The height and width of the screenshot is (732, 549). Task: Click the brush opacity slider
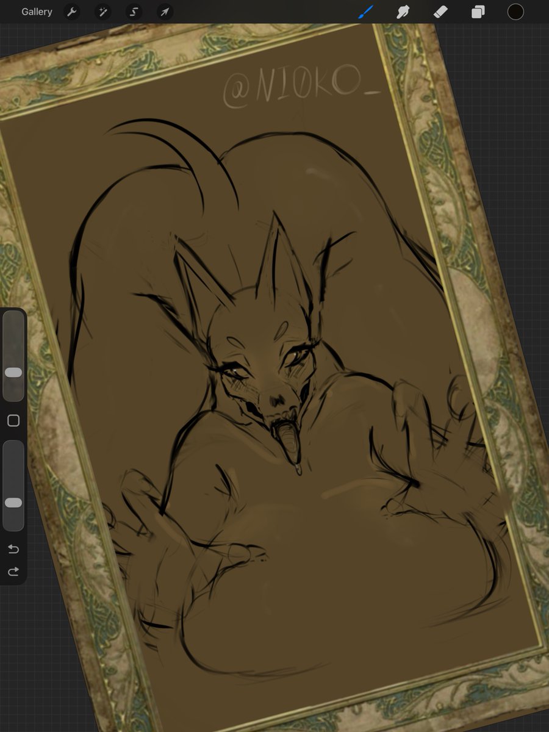pyautogui.click(x=13, y=486)
